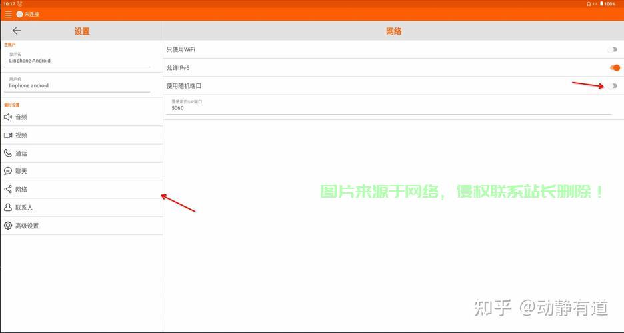The width and height of the screenshot is (624, 333).
Task: Select the 网络 settings entry
Action: pos(81,190)
